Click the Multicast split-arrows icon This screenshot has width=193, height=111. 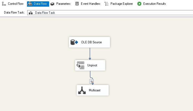[82, 90]
